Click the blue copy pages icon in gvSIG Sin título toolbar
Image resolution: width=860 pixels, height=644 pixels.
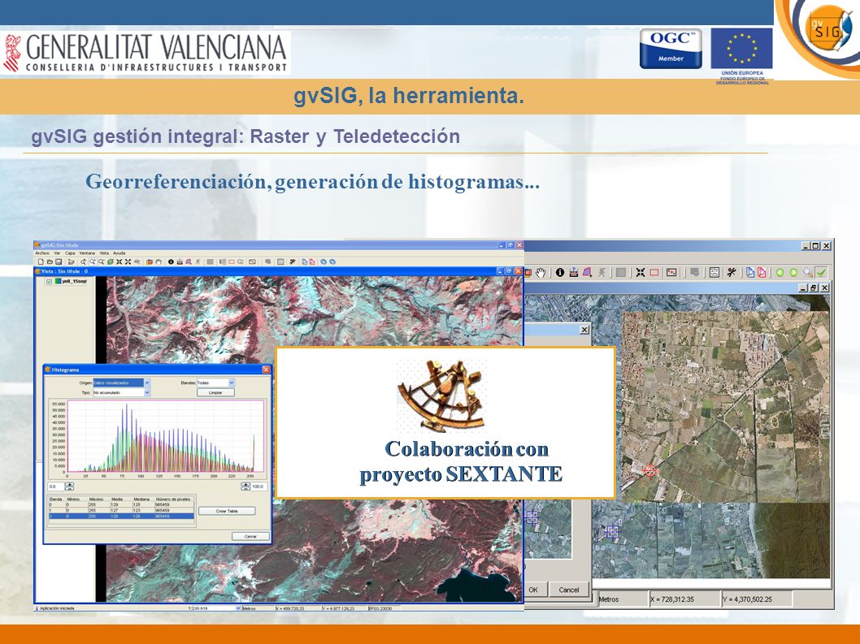tap(304, 261)
